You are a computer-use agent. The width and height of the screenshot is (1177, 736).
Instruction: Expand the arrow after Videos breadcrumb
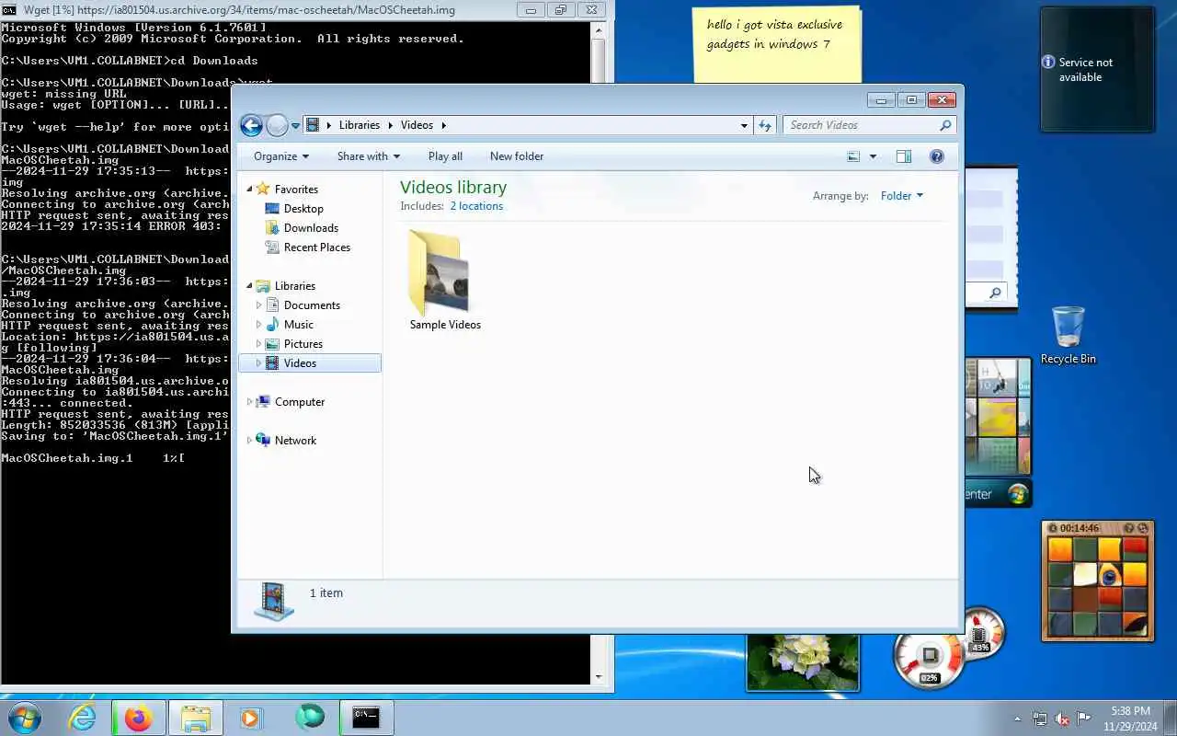pyautogui.click(x=443, y=125)
